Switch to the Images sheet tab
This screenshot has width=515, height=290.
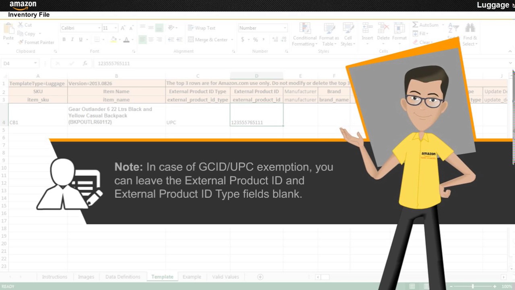pos(86,277)
